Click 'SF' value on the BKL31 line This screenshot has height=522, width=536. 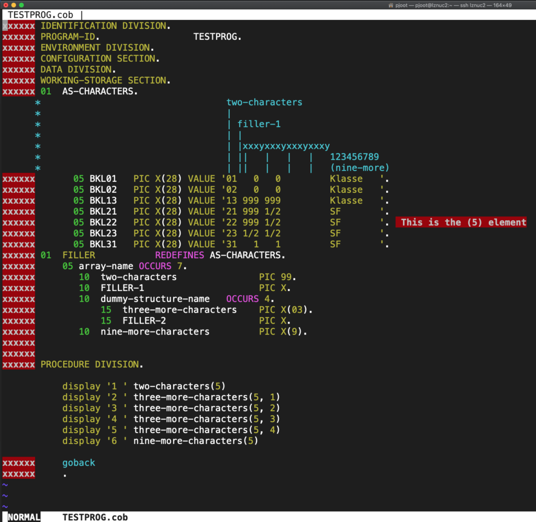point(336,245)
